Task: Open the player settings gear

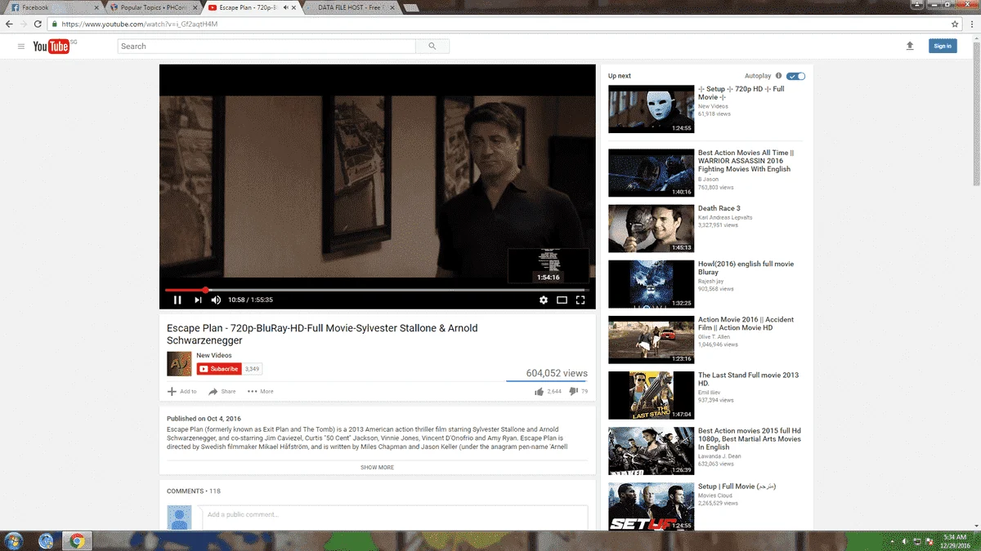Action: coord(544,300)
